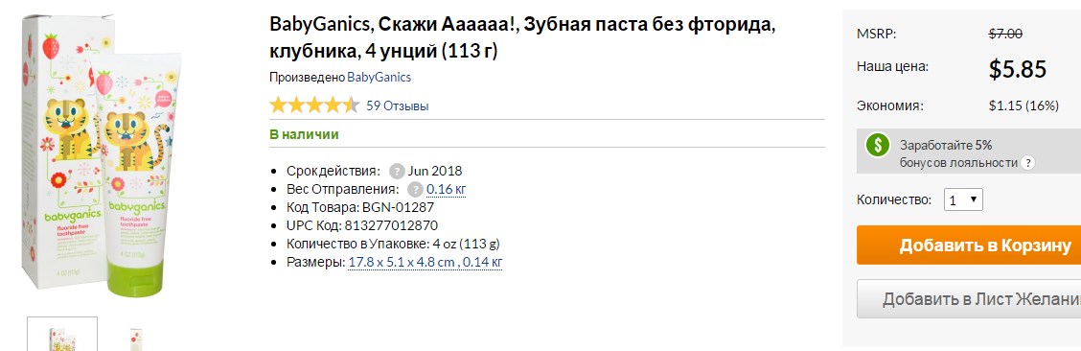Click the Заработайте 5% loyalty bonus text
The height and width of the screenshot is (351, 1081).
(945, 145)
